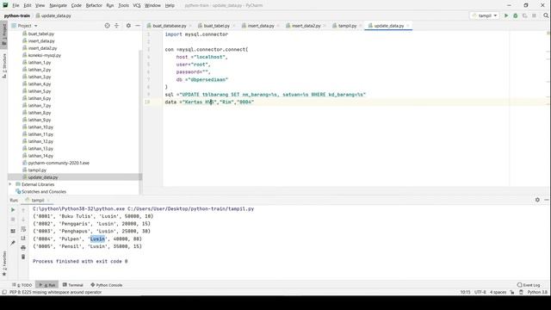This screenshot has height=310, width=551.
Task: Click the stop icon in Run panel
Action: click(13, 220)
